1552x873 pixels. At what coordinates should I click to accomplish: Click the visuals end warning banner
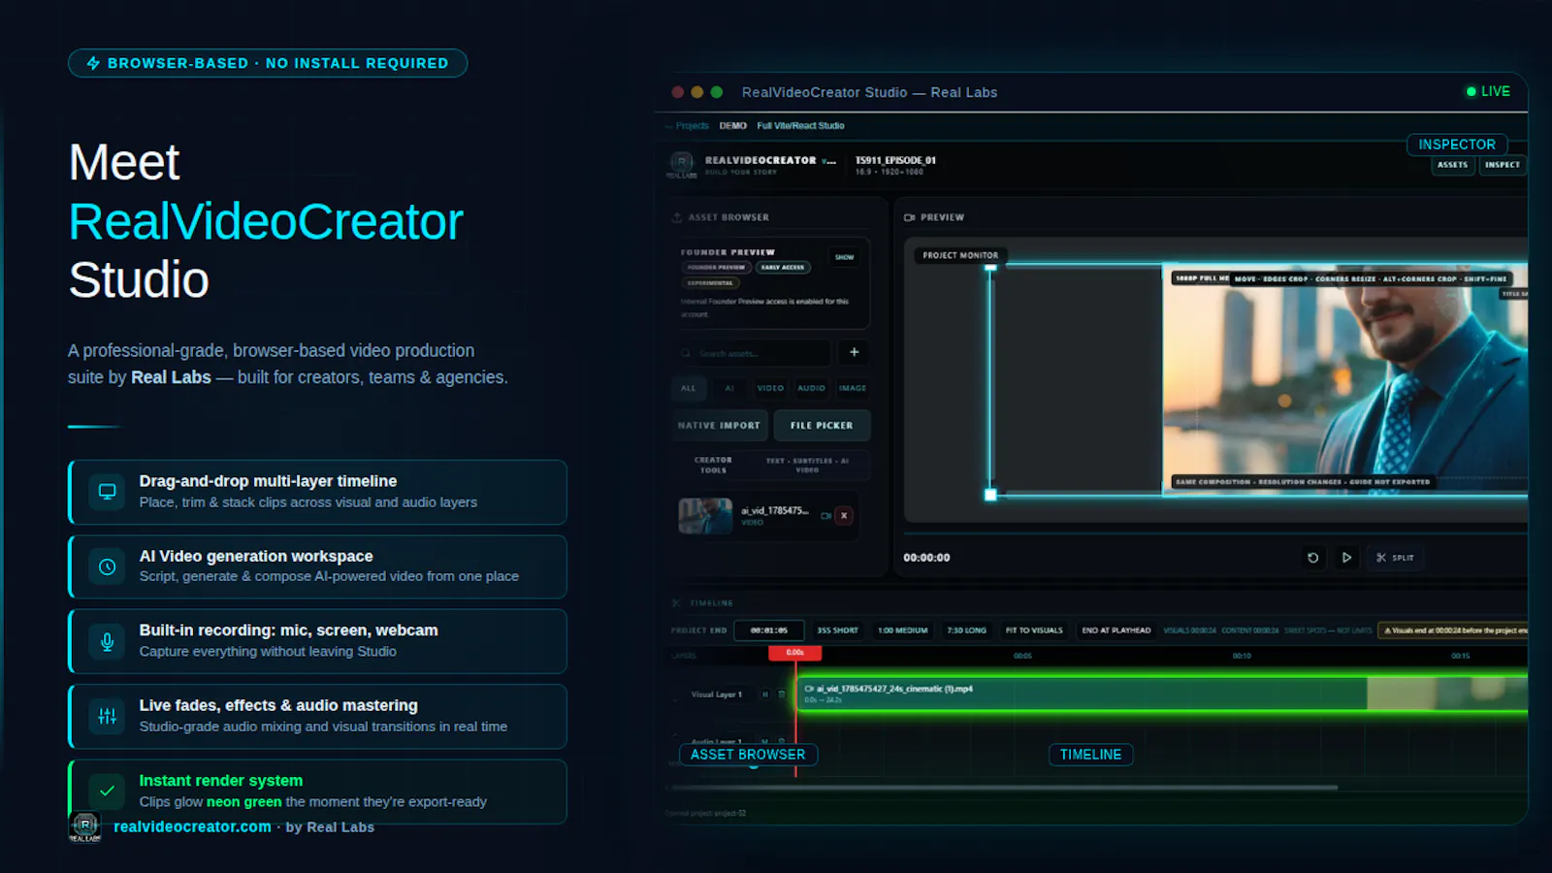[x=1453, y=630]
